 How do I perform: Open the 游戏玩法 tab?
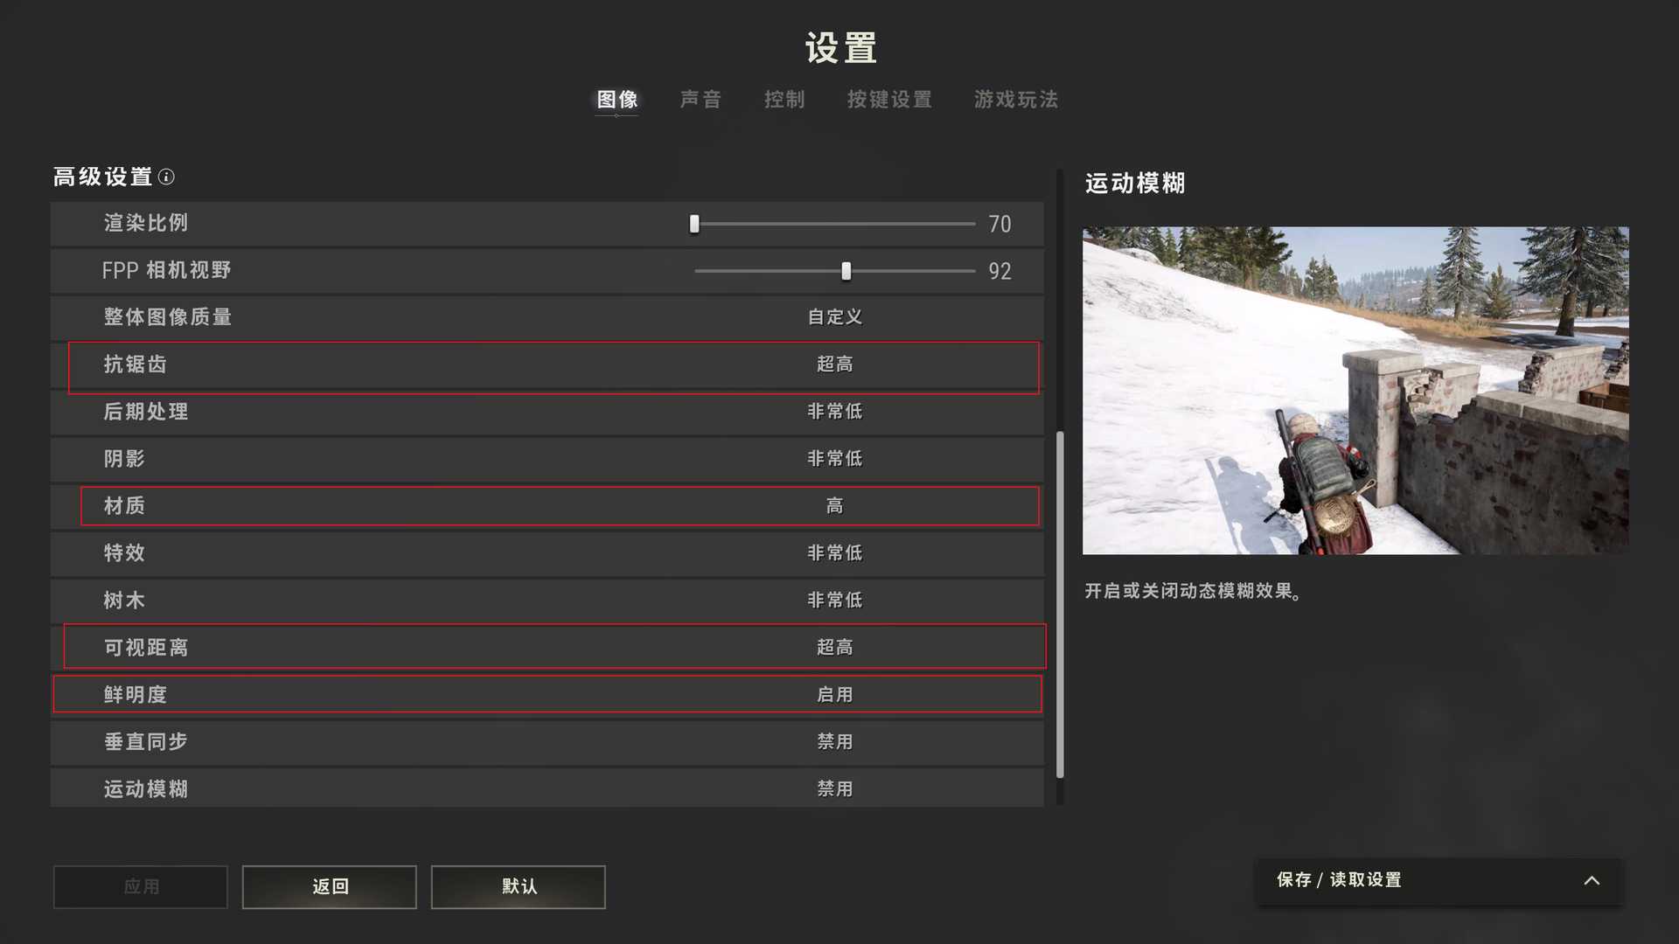1016,100
